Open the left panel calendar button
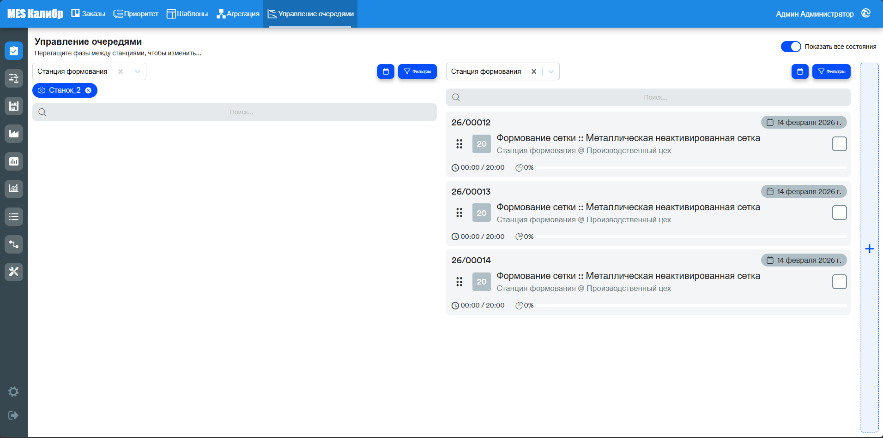 pyautogui.click(x=386, y=71)
